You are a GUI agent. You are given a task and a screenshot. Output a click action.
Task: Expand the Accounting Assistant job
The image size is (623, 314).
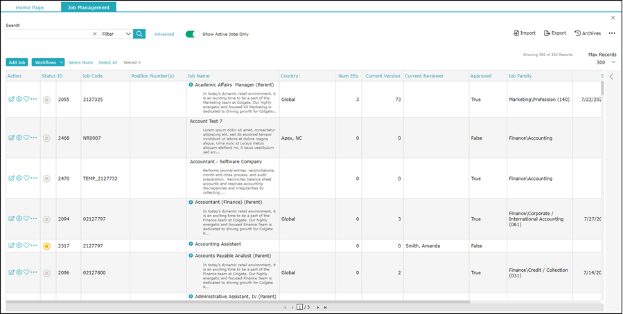(191, 244)
